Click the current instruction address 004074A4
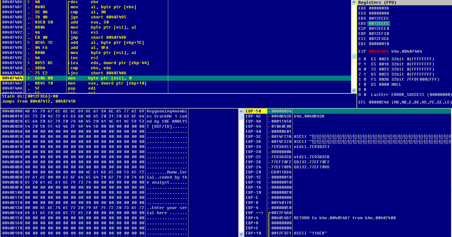The height and width of the screenshot is (237, 452). (x=12, y=78)
